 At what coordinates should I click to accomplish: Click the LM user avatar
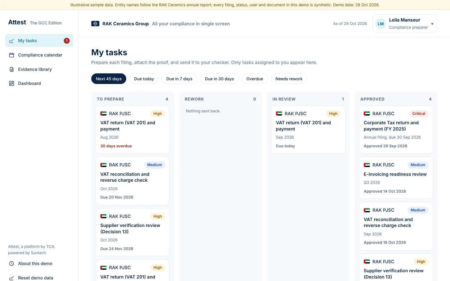point(381,24)
